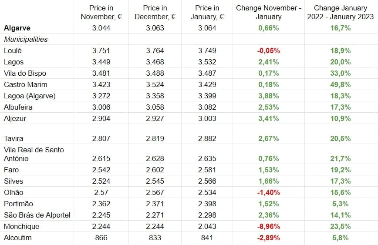Screen dimensions: 378x245
Task: Select 'Change November - January' column header
Action: [268, 12]
